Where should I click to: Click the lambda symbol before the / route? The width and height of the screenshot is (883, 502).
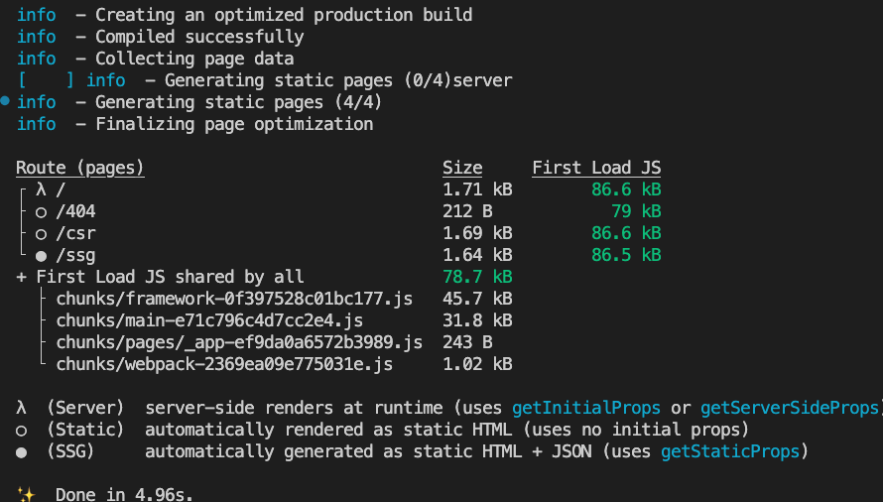click(x=41, y=189)
